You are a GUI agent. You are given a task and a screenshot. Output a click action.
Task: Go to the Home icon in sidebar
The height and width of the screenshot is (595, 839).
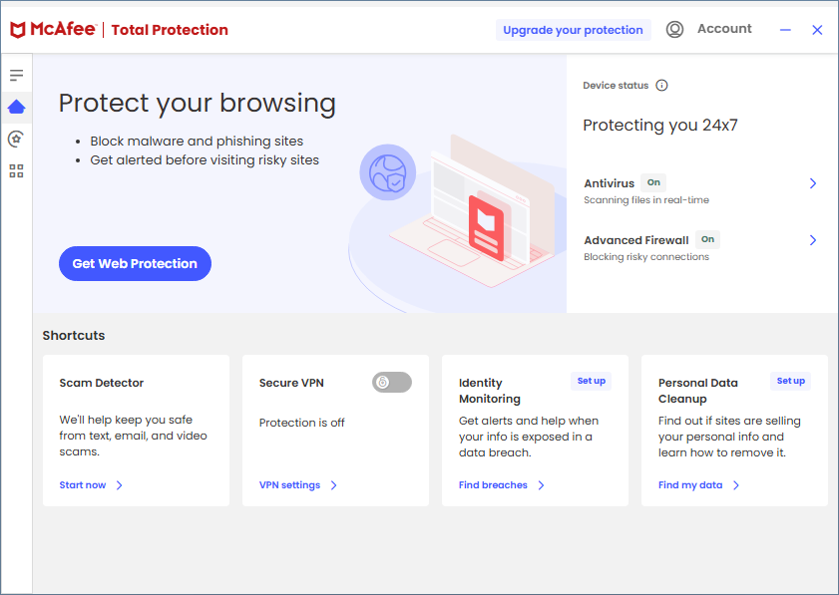point(17,107)
